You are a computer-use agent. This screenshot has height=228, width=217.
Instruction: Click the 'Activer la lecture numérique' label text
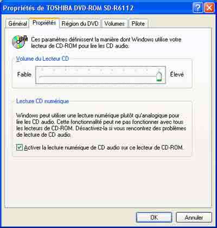104,148
